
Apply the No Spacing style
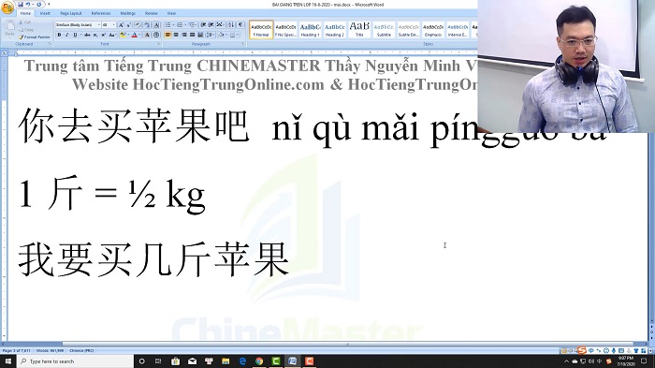[x=286, y=30]
